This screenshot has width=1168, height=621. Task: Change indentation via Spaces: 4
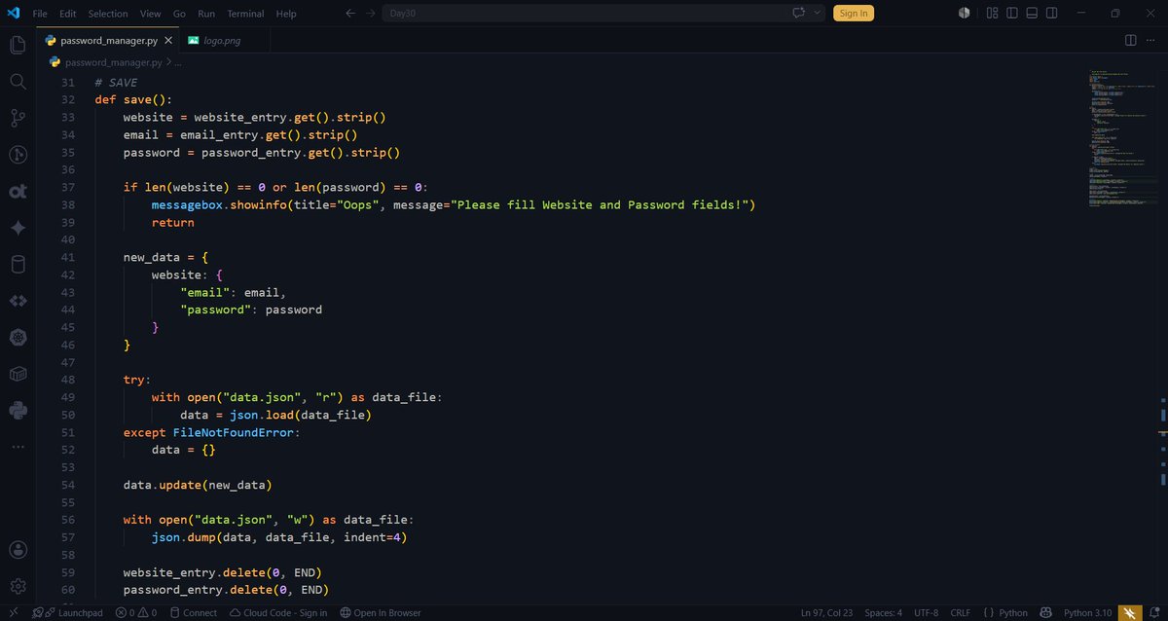pos(884,612)
